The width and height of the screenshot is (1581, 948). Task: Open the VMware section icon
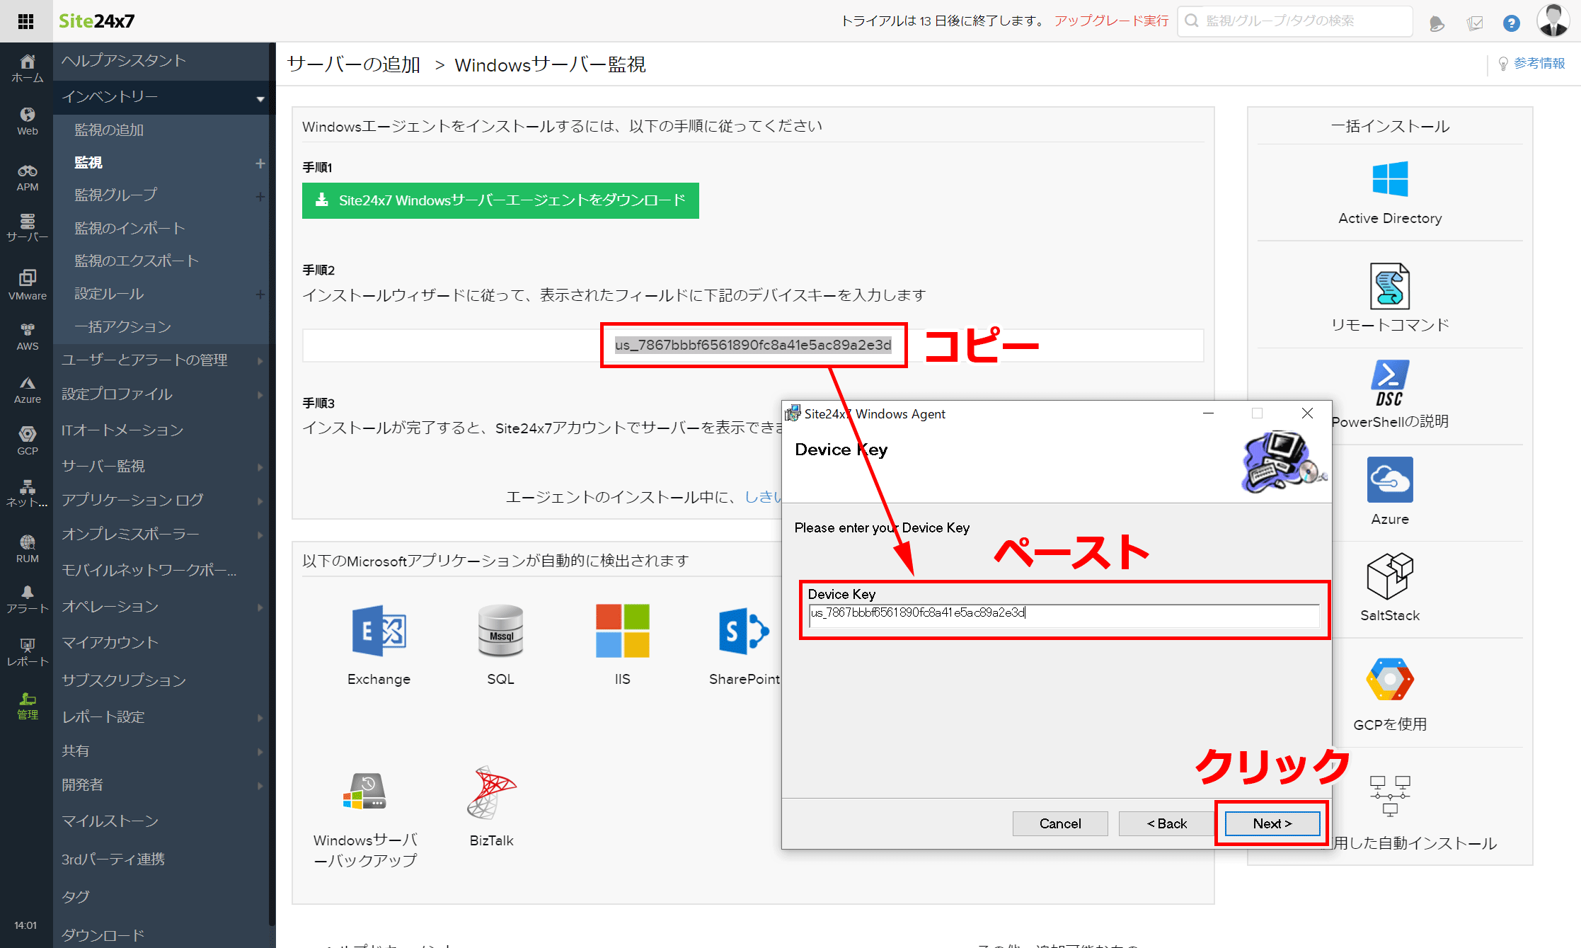[x=27, y=285]
